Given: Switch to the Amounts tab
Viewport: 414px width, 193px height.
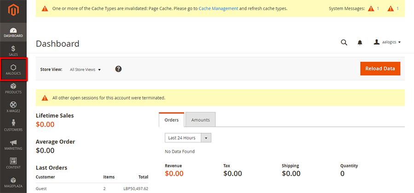Looking at the screenshot, I should coord(201,120).
